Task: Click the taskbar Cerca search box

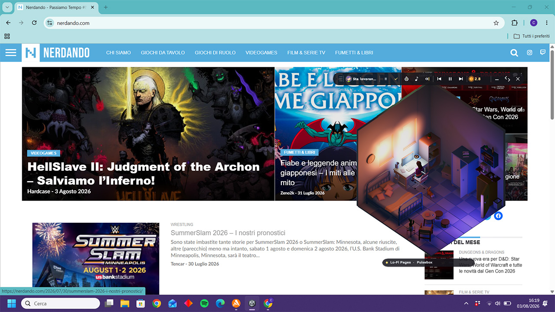Action: point(61,303)
